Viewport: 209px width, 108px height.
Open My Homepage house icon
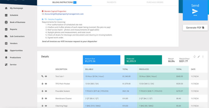tap(6, 8)
